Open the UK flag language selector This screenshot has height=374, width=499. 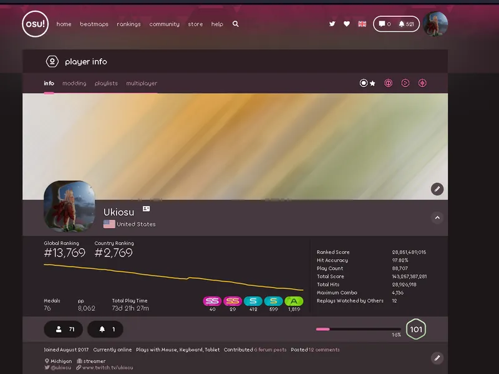362,24
